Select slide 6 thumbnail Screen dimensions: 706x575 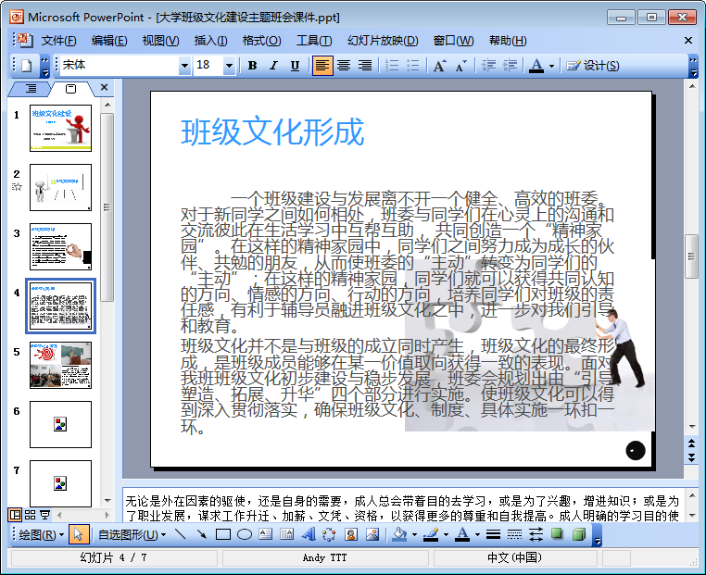tap(60, 424)
